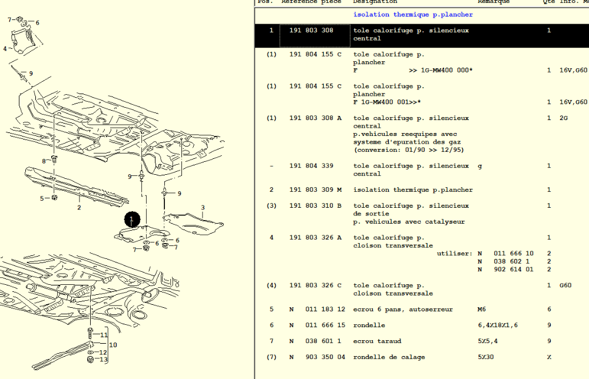Select part number 191 803 310 B
This screenshot has height=379, width=589.
pos(315,205)
